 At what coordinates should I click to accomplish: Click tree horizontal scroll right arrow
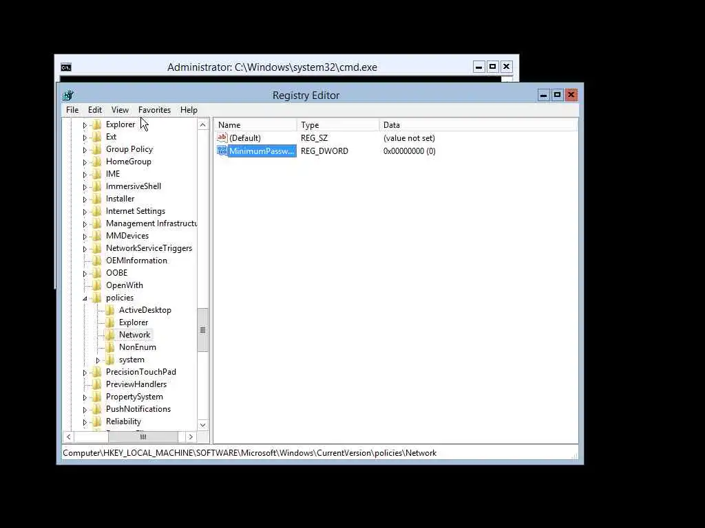191,437
